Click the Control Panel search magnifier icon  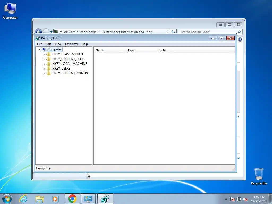pos(239,32)
